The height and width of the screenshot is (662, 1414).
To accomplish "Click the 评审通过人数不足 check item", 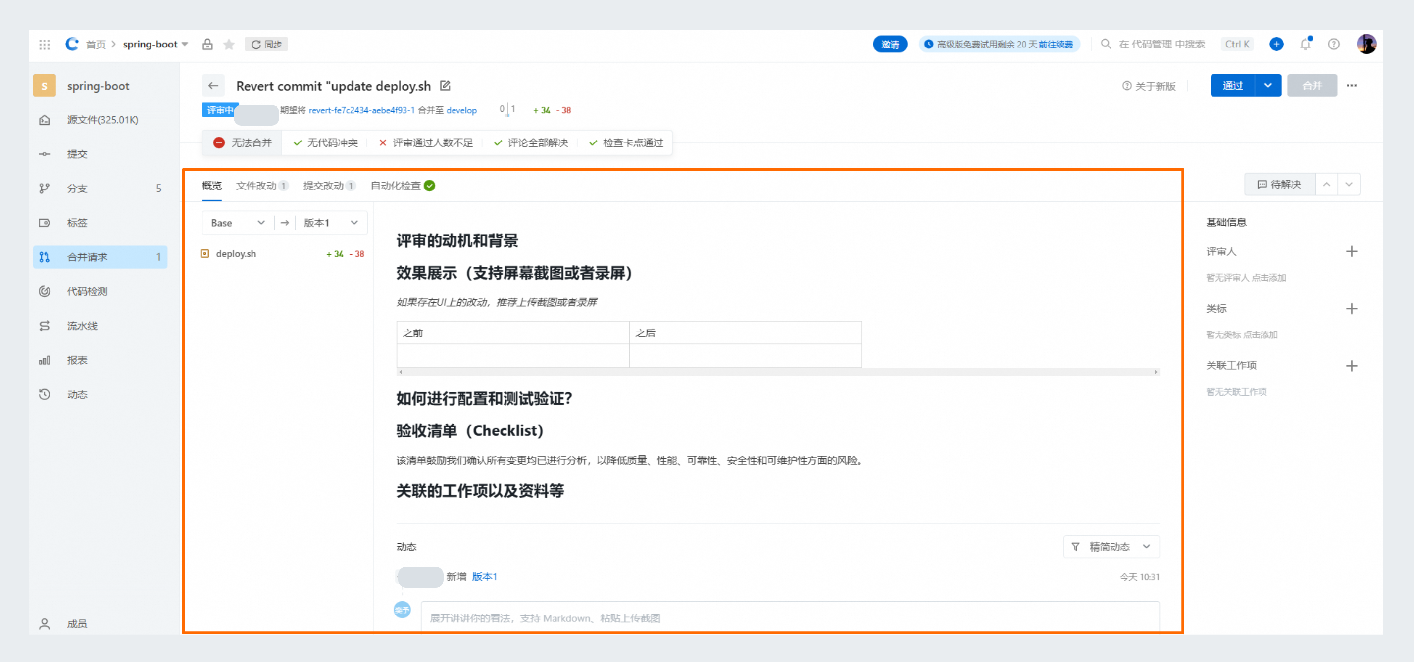I will point(426,142).
